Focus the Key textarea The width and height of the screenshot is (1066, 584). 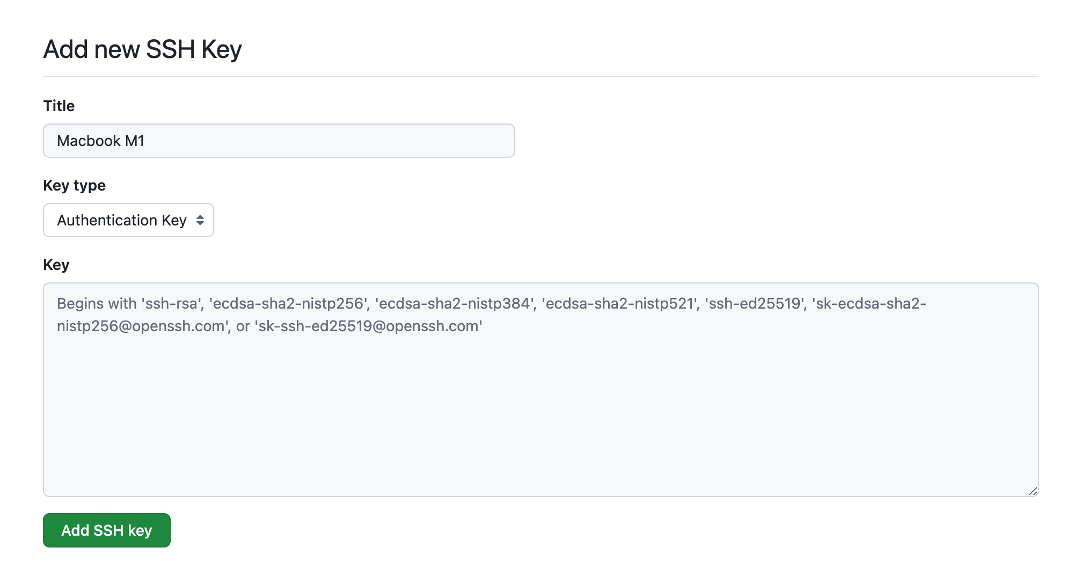[x=541, y=390]
